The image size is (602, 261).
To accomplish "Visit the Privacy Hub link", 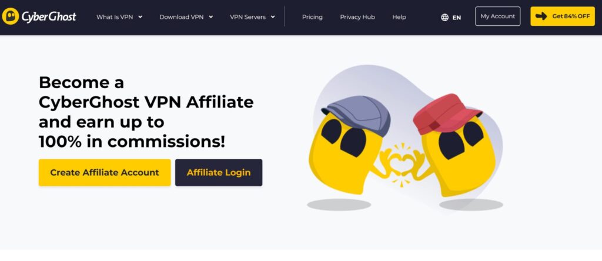I will click(x=357, y=17).
